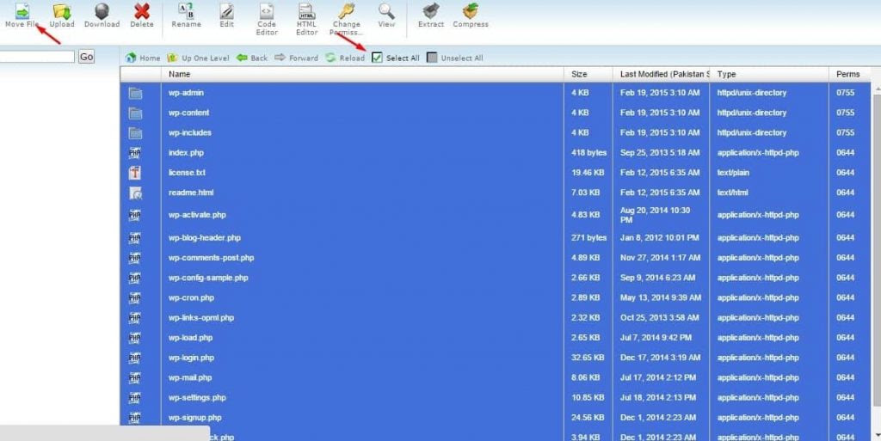The width and height of the screenshot is (881, 441).
Task: Select the wp-admin folder icon
Action: 135,93
